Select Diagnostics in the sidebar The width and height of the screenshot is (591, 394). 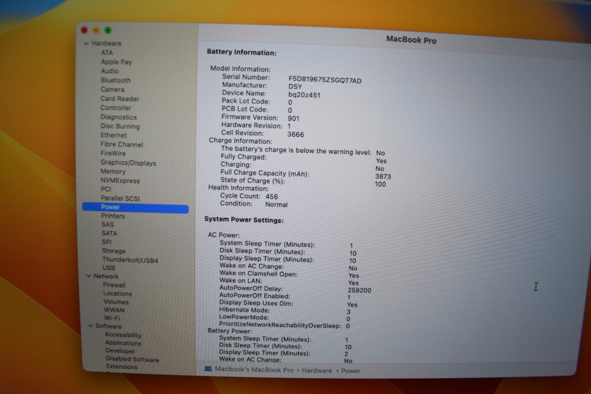tap(118, 117)
